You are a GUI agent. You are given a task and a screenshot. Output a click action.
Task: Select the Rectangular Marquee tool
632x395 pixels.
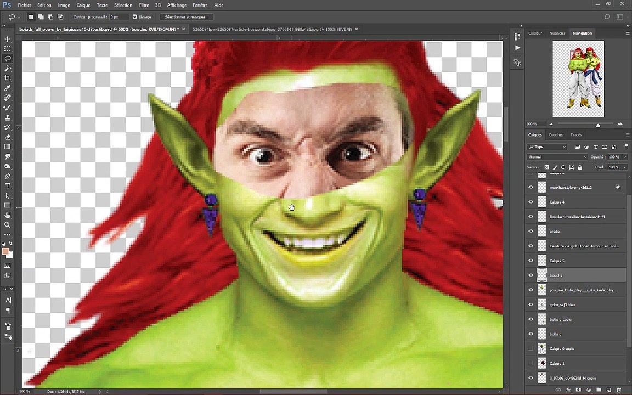pos(8,49)
